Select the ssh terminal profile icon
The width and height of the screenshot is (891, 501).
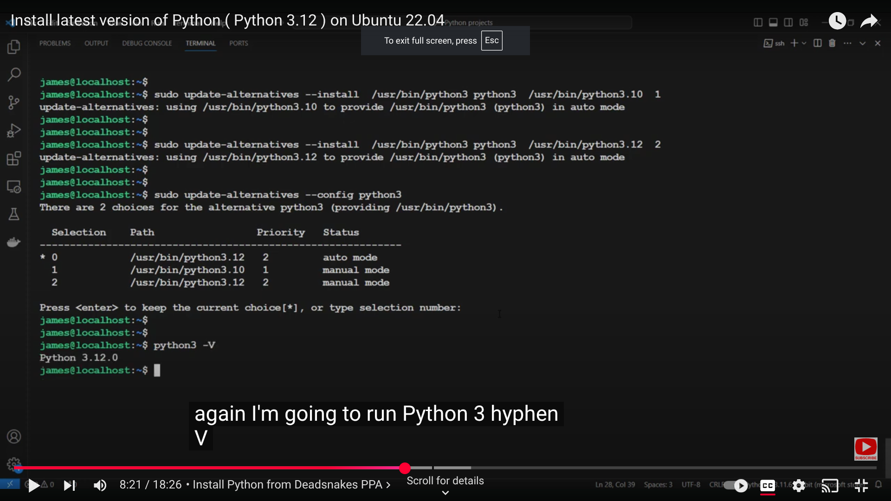tap(774, 43)
